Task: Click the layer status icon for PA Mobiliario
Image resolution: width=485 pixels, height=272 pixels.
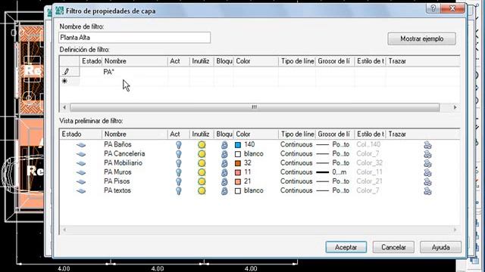Action: tap(81, 163)
